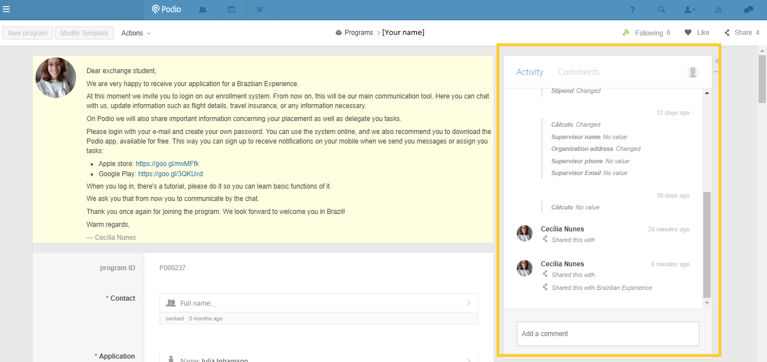Click the '12 days ago' timestamp
Image resolution: width=767 pixels, height=362 pixels.
point(673,113)
